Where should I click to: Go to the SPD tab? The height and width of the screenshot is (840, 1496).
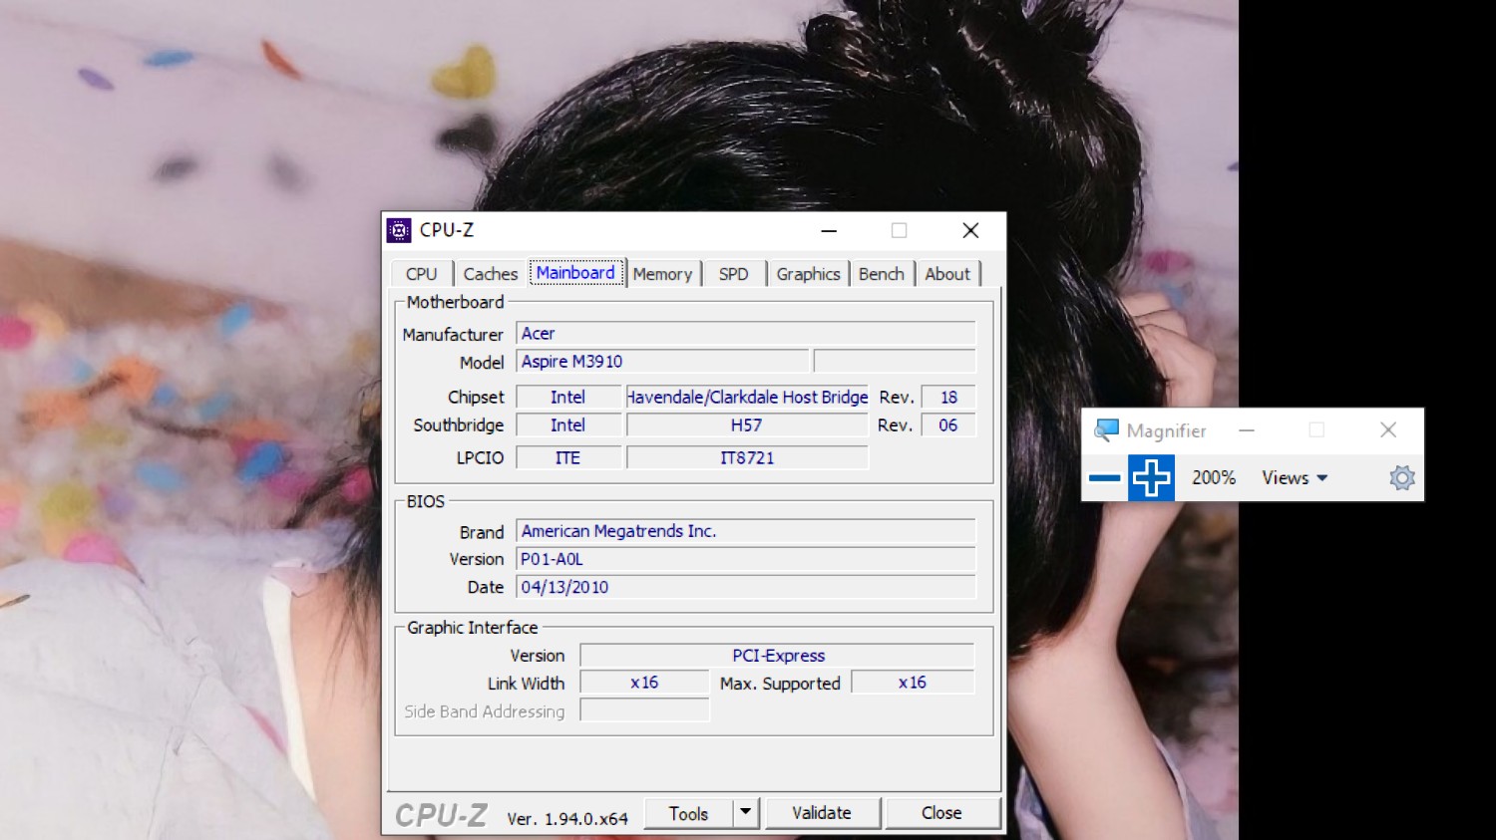[733, 274]
